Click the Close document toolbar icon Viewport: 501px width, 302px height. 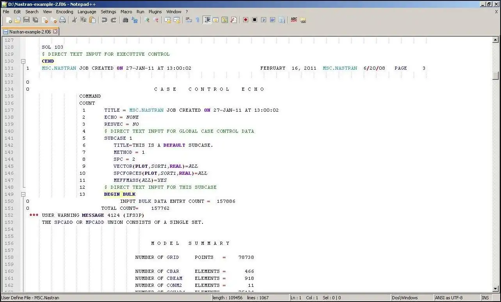tap(44, 20)
